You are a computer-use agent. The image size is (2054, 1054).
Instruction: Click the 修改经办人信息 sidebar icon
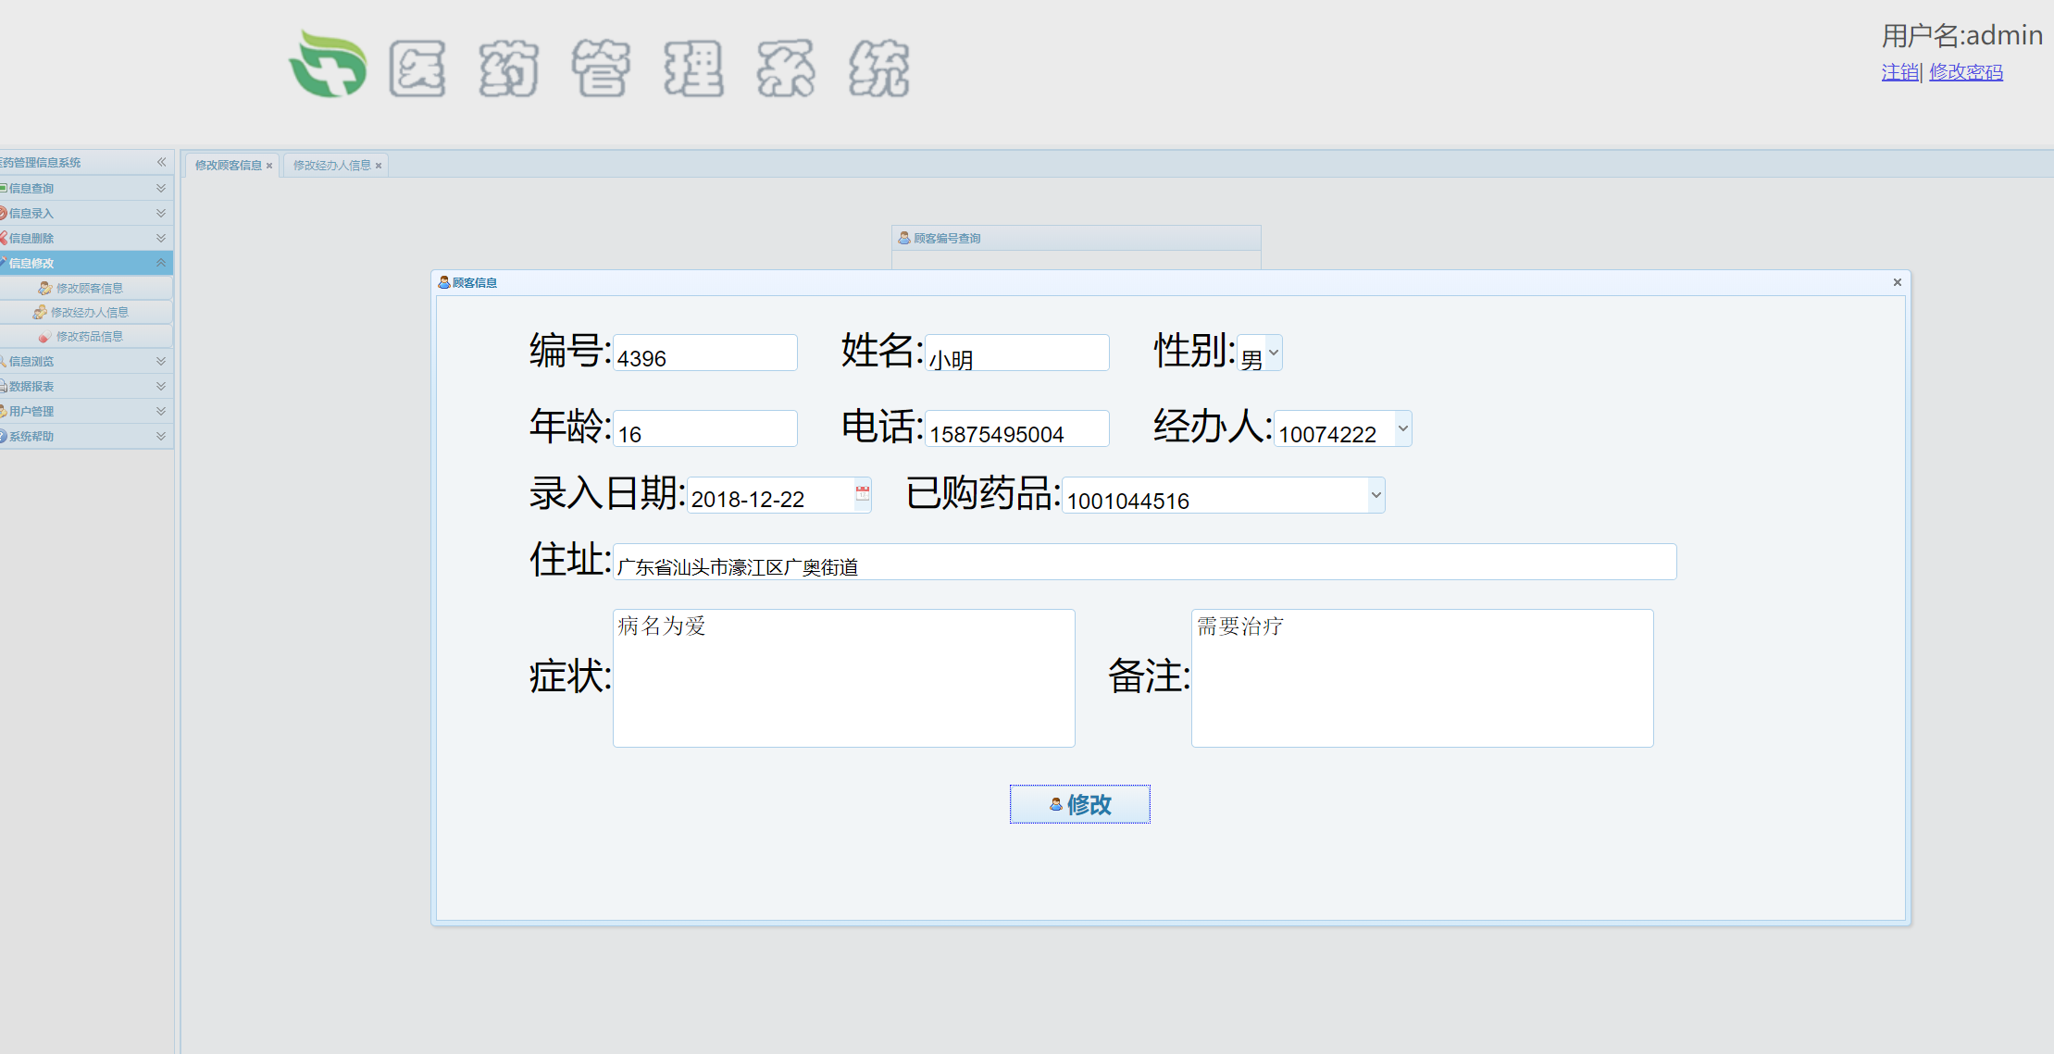pyautogui.click(x=39, y=312)
